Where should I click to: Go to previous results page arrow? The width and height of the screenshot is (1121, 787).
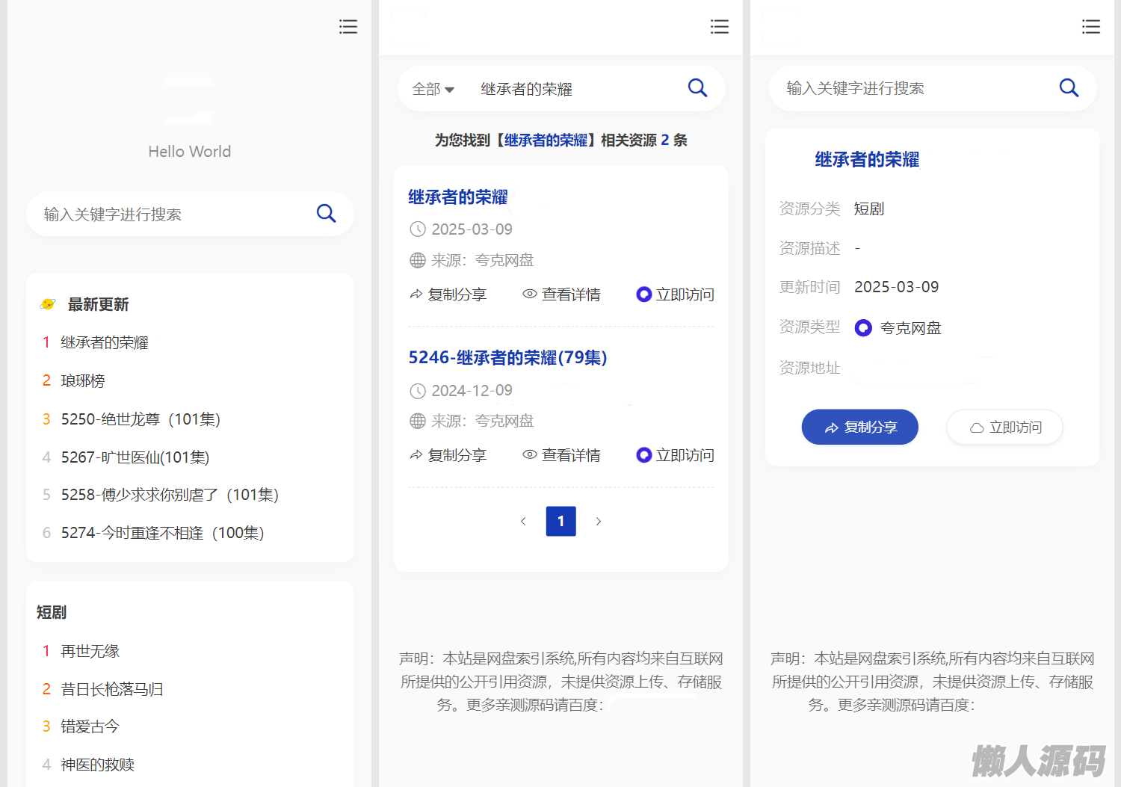click(x=523, y=521)
